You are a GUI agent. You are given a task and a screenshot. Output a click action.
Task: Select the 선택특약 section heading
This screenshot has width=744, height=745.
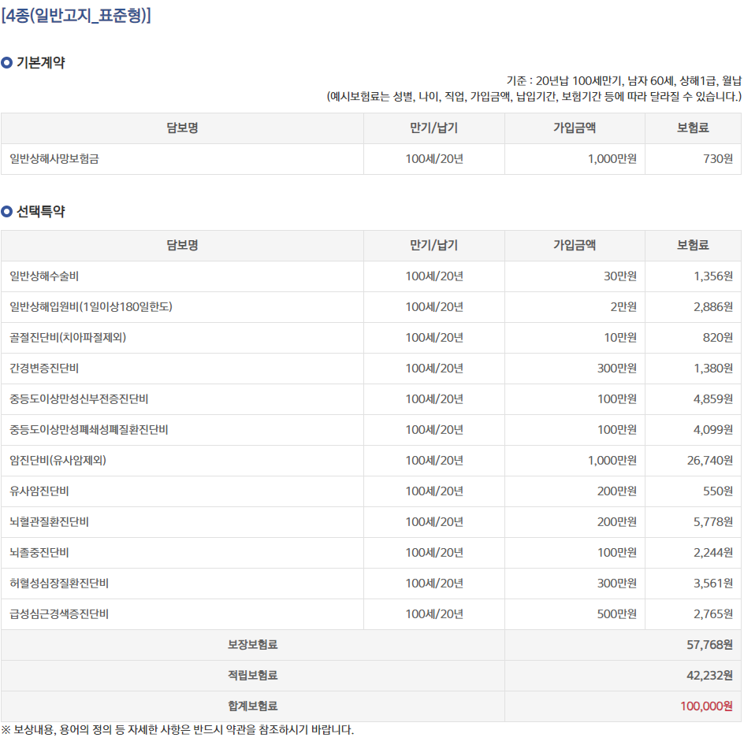tap(40, 211)
